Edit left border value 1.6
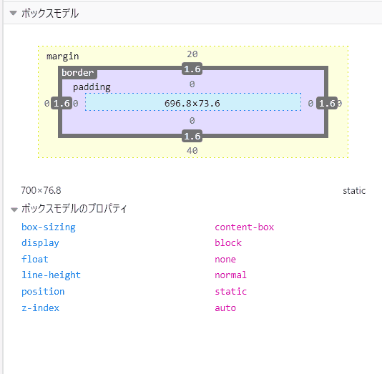This screenshot has width=382, height=374. [x=62, y=104]
